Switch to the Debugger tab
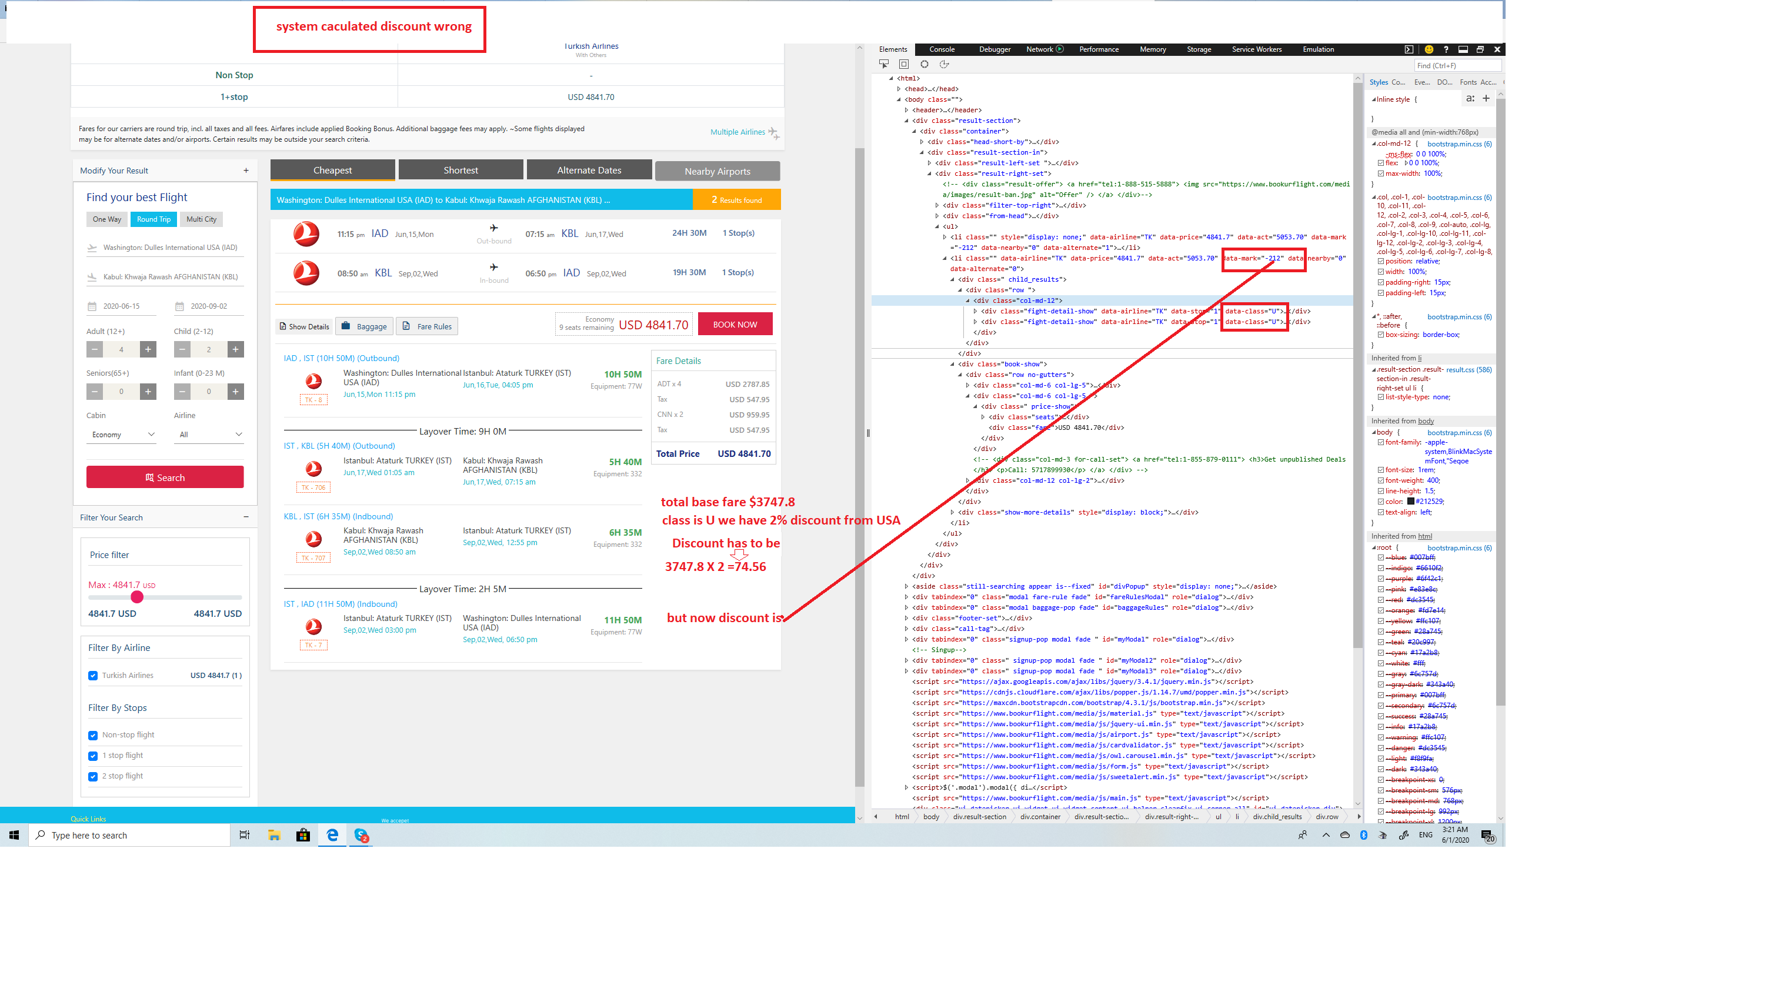The height and width of the screenshot is (1002, 1782). (x=995, y=49)
